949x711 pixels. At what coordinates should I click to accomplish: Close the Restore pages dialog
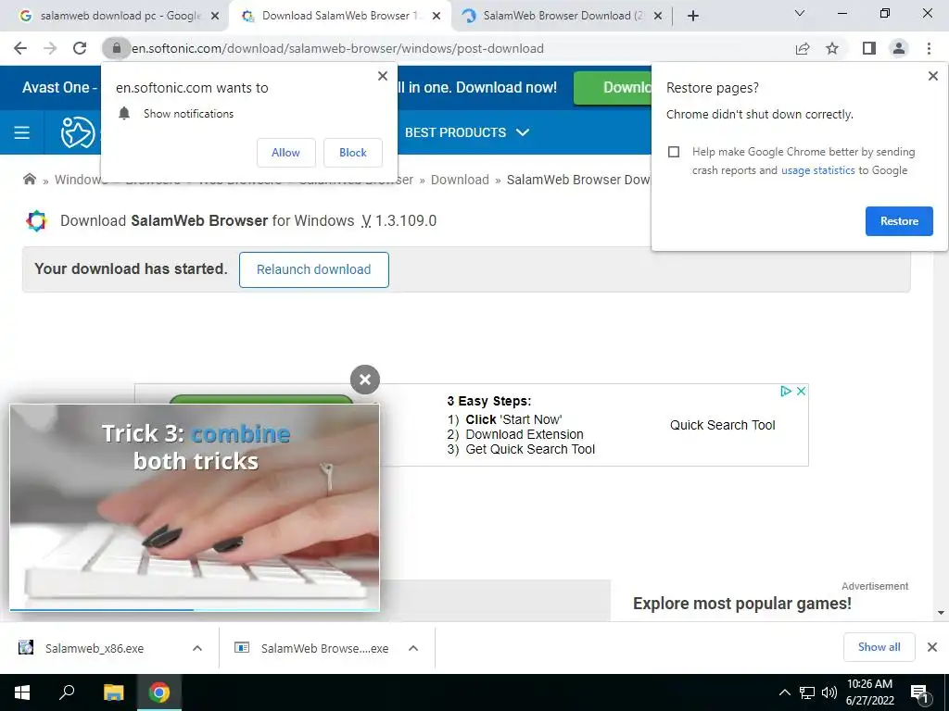(932, 76)
